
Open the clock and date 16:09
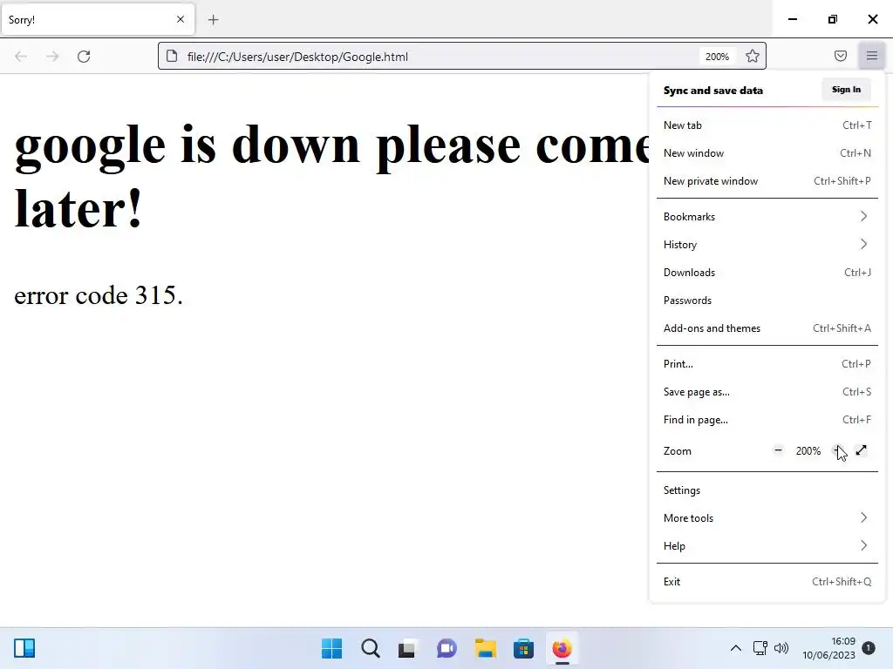coord(828,648)
